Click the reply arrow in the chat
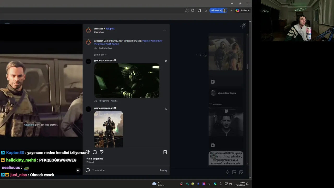334x188 pixels. click(201, 55)
